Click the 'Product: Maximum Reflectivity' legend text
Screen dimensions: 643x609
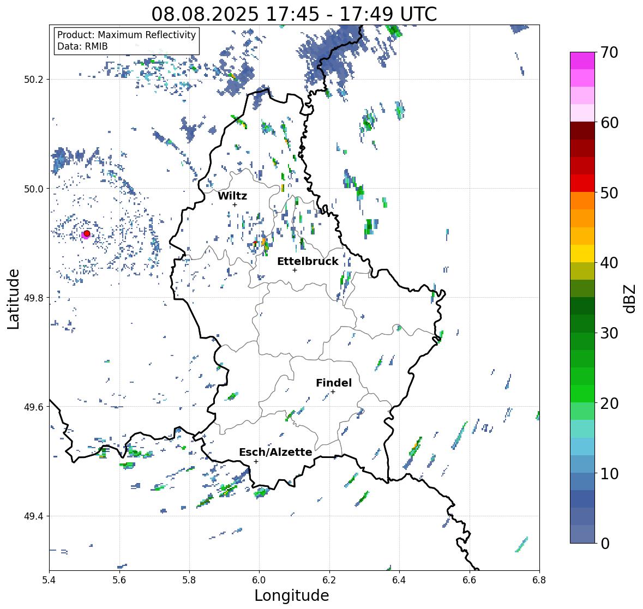coord(127,35)
